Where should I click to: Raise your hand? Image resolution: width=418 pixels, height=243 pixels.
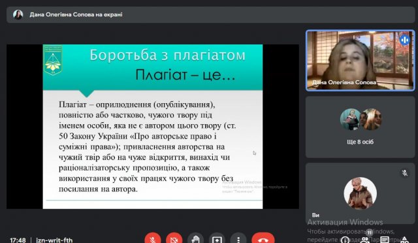(196, 239)
